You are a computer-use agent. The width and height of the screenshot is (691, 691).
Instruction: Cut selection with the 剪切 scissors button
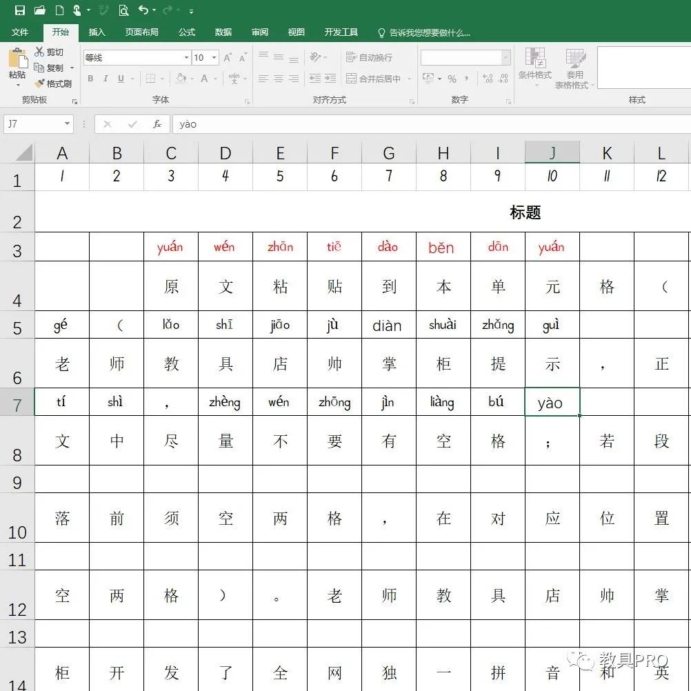pos(49,52)
